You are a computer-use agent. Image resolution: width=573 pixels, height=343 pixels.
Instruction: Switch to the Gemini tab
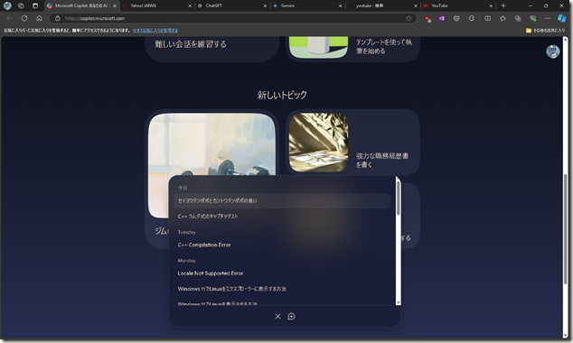point(307,5)
